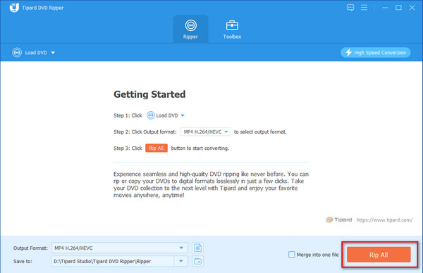
Task: Enable High Speed Conversion
Action: click(x=376, y=53)
